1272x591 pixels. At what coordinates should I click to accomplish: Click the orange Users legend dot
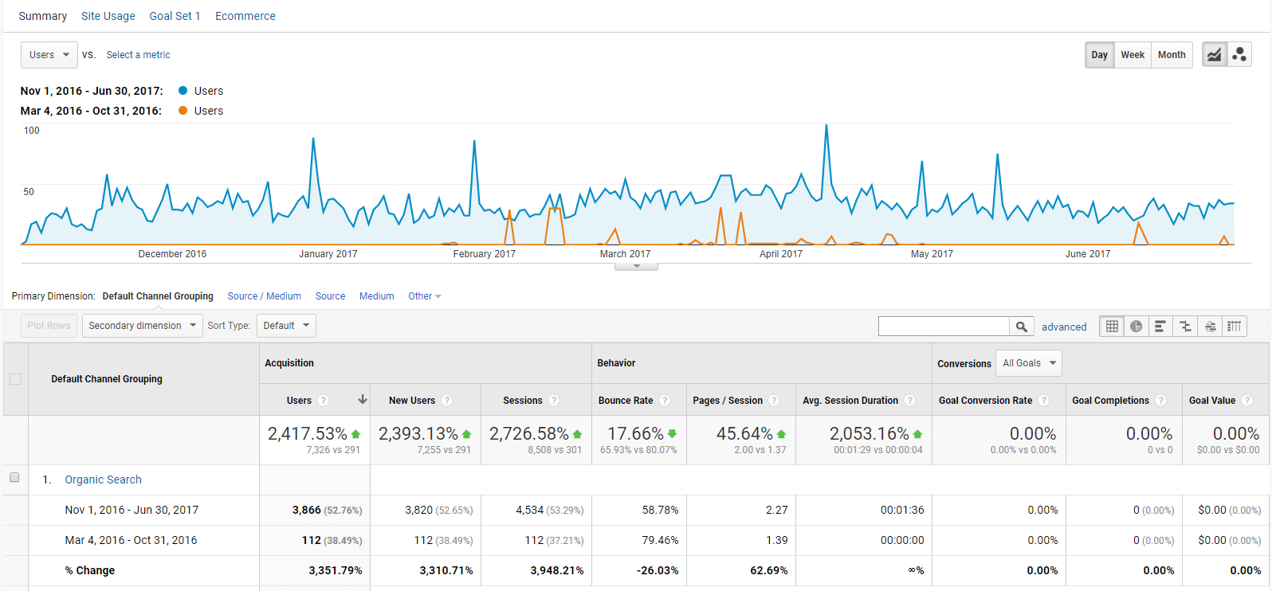(x=183, y=111)
